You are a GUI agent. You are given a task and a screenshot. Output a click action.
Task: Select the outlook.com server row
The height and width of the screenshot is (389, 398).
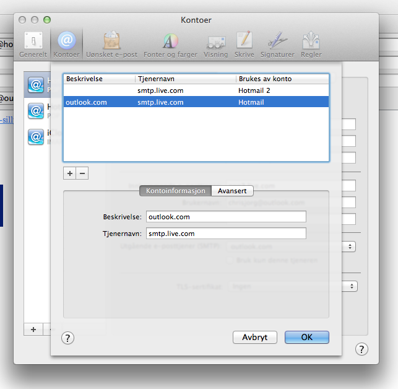tap(196, 102)
